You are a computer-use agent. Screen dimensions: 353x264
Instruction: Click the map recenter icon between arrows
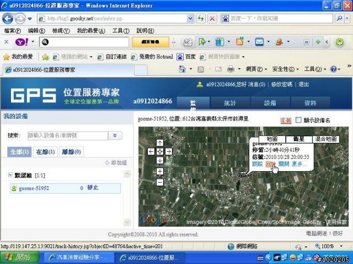pyautogui.click(x=160, y=152)
